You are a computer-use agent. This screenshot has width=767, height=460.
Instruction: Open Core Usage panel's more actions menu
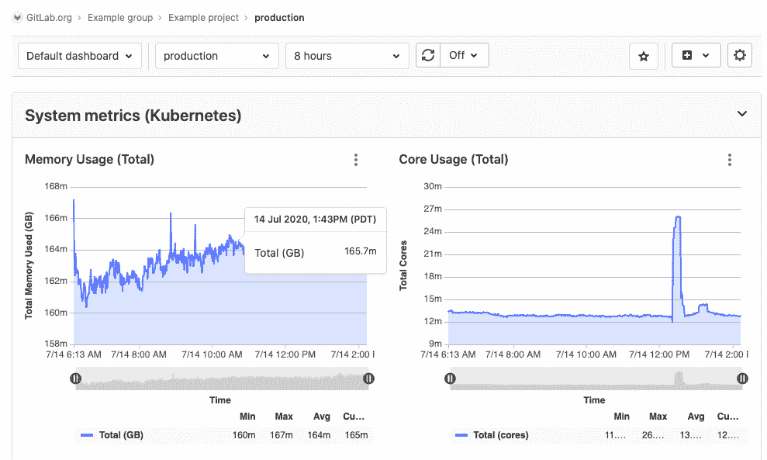click(x=729, y=160)
